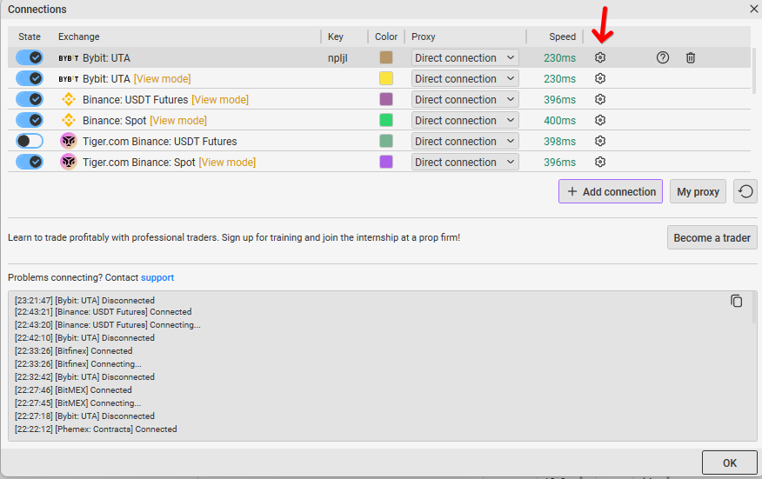Click the Binance logo beside USDT Futures View mode

coord(69,100)
